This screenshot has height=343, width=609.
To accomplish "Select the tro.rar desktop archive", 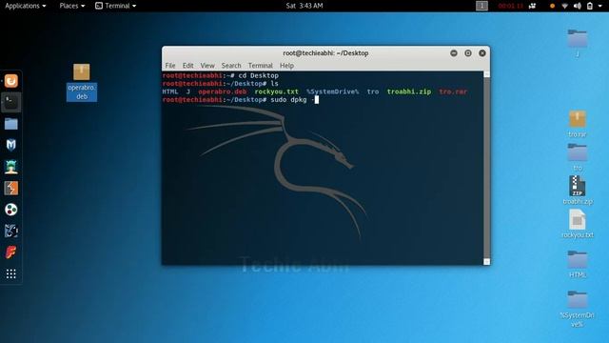I will tap(578, 124).
